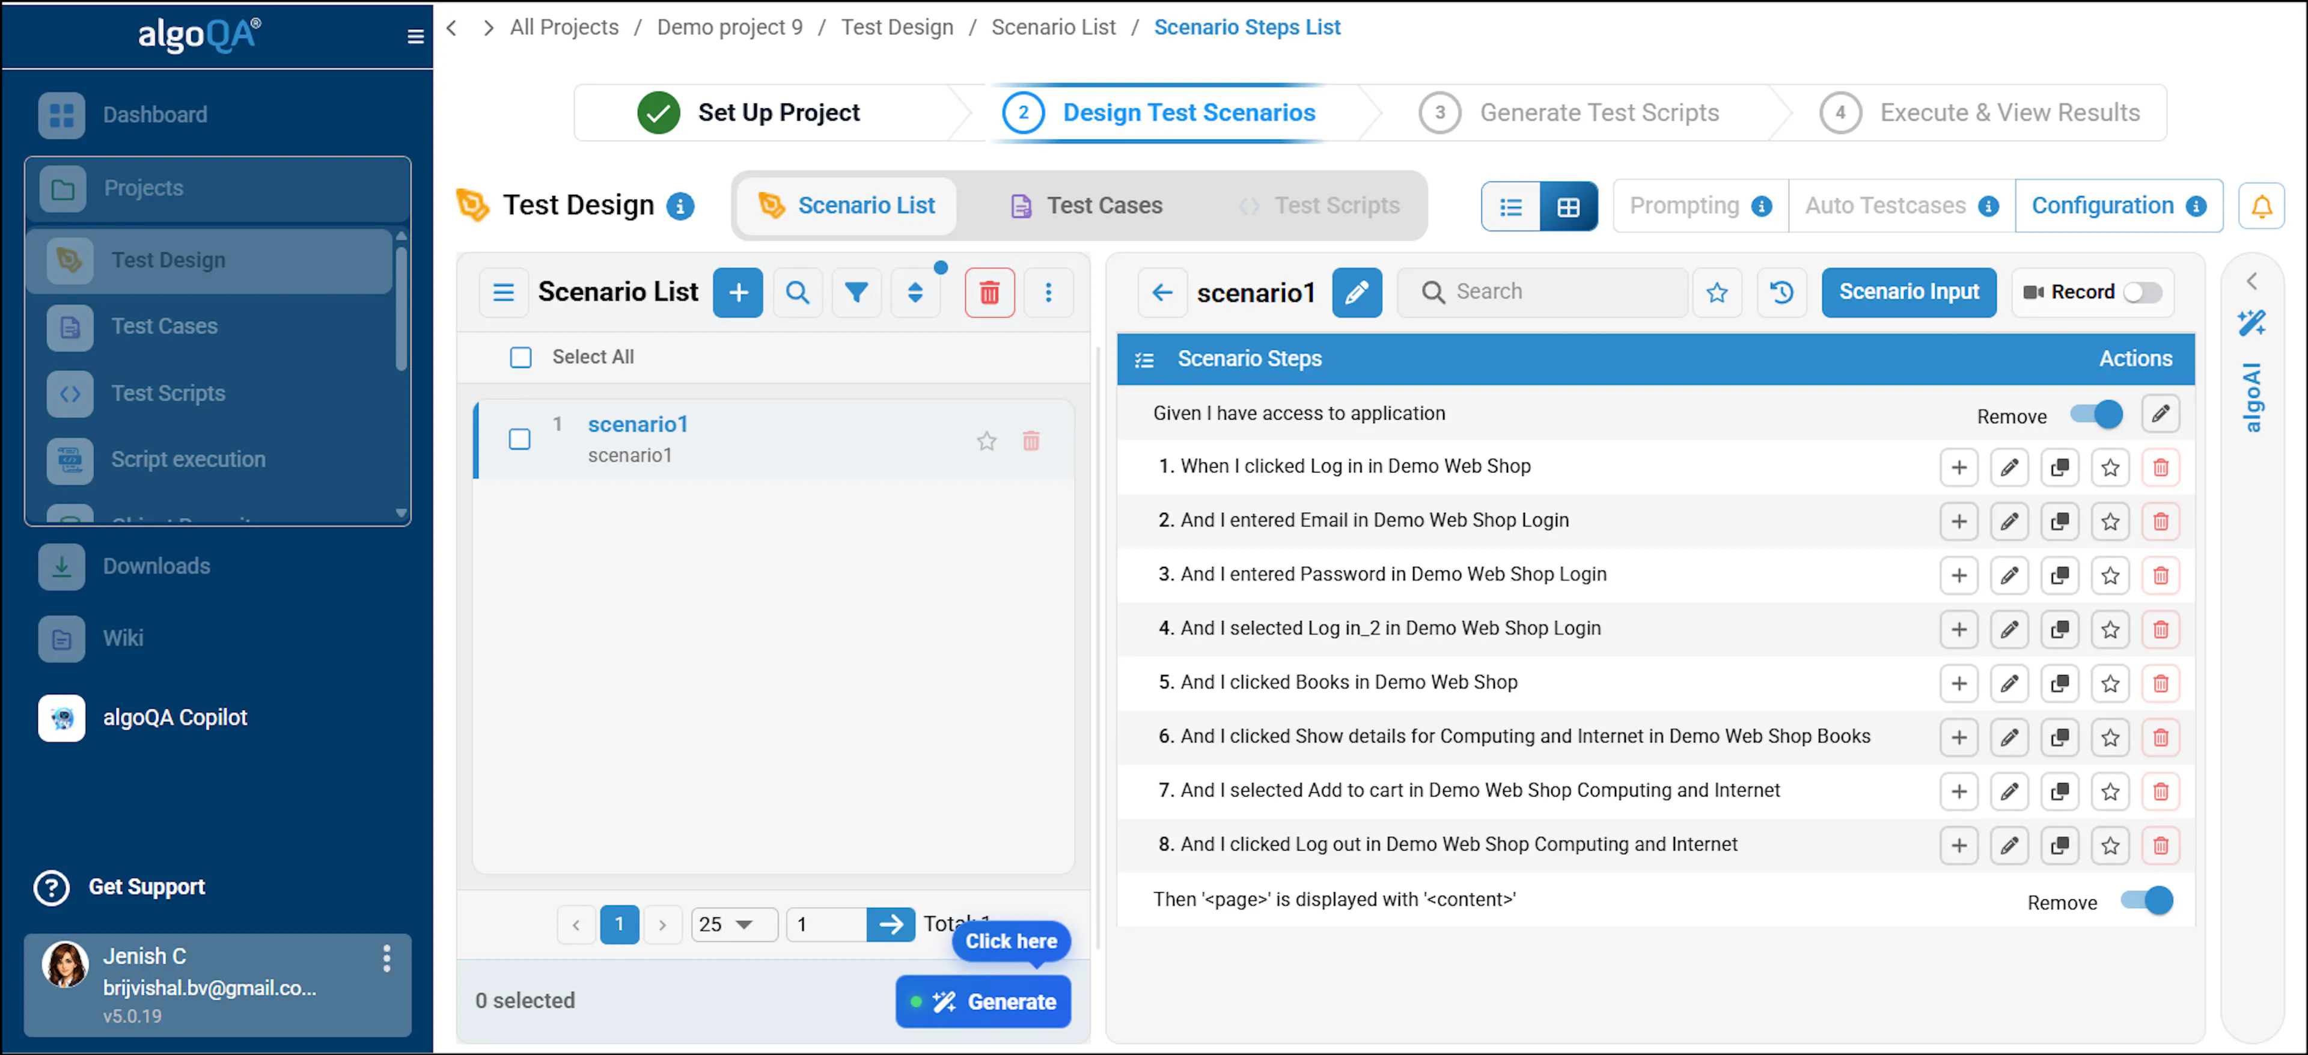The width and height of the screenshot is (2308, 1055).
Task: Check the scenario1 checkbox
Action: click(x=520, y=439)
